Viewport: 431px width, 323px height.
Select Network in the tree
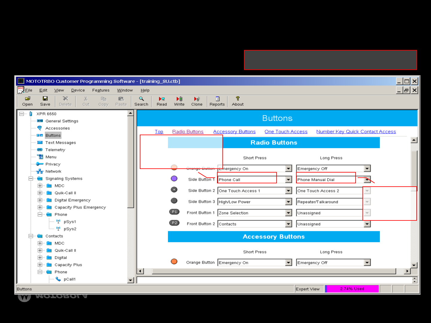coord(53,171)
